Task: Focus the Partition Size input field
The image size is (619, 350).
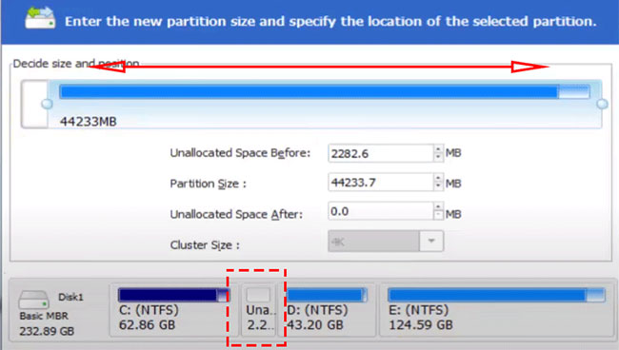Action: point(381,183)
